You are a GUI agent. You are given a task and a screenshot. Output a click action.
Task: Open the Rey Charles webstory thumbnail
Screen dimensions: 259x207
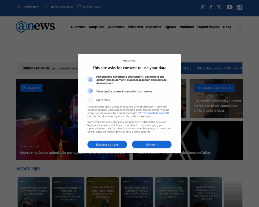coord(102,192)
